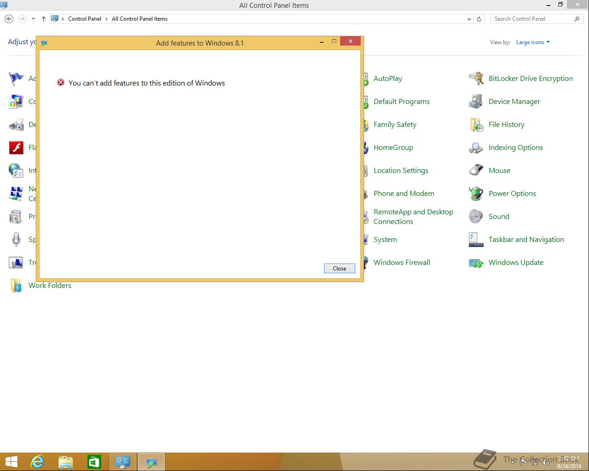Open the Taskbar and Navigation icon
This screenshot has height=471, width=589.
[476, 240]
